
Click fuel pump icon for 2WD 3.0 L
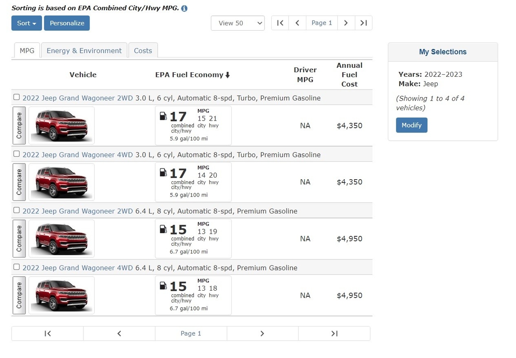click(x=163, y=116)
